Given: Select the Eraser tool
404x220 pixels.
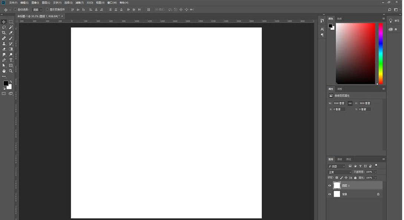Looking at the screenshot, I should click(x=4, y=49).
